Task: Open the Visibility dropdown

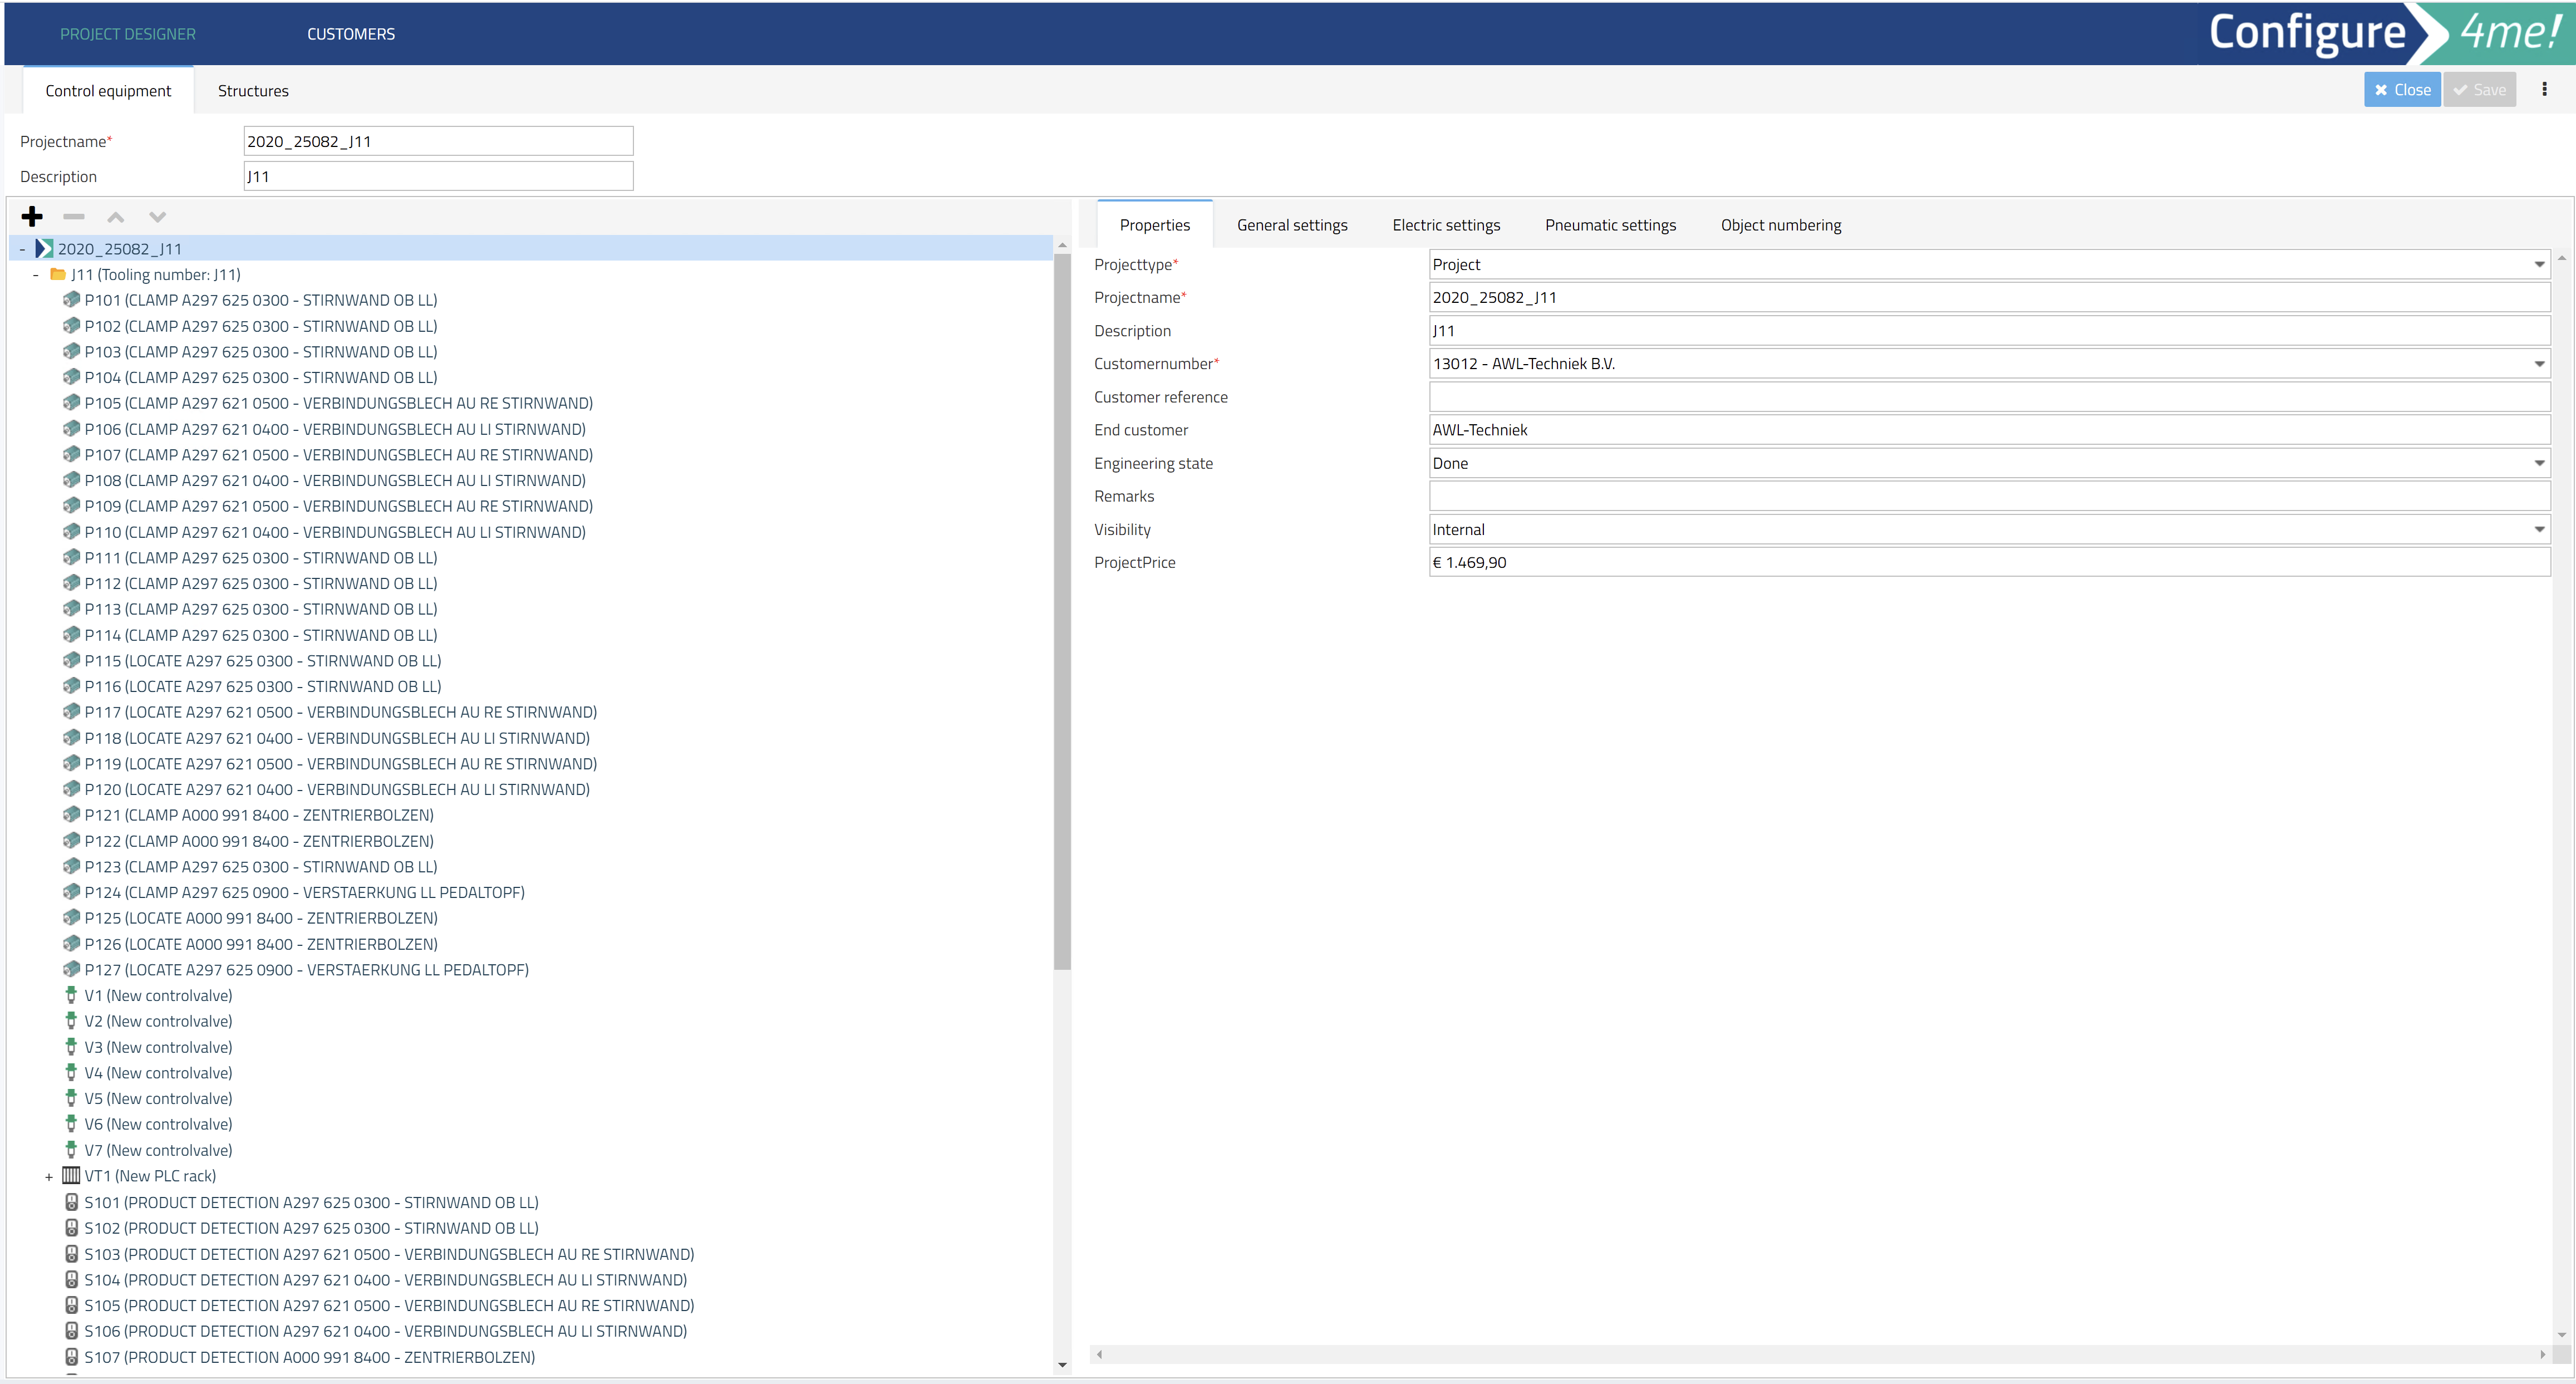Action: point(2539,529)
